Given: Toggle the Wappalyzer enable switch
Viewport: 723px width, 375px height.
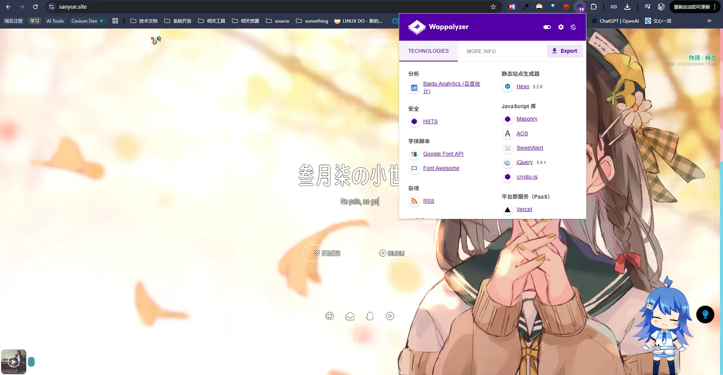Looking at the screenshot, I should pyautogui.click(x=547, y=27).
